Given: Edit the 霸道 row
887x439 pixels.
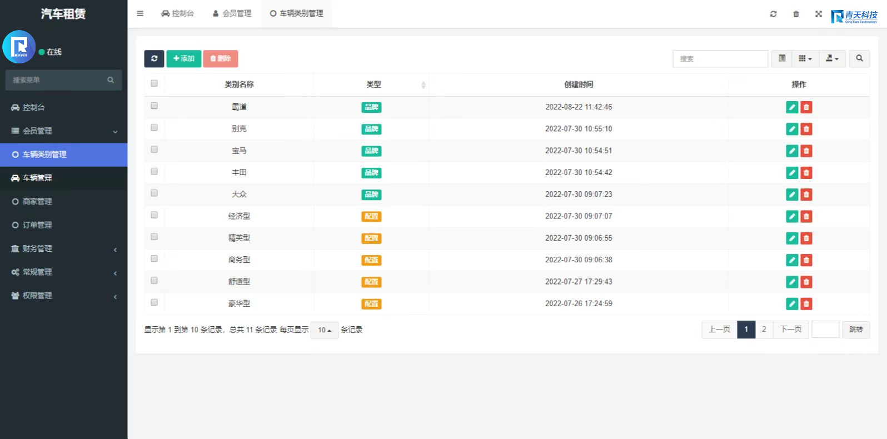Looking at the screenshot, I should pyautogui.click(x=792, y=107).
